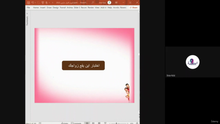
Task: Click the Save icon in title bar
Action: click(x=29, y=3)
